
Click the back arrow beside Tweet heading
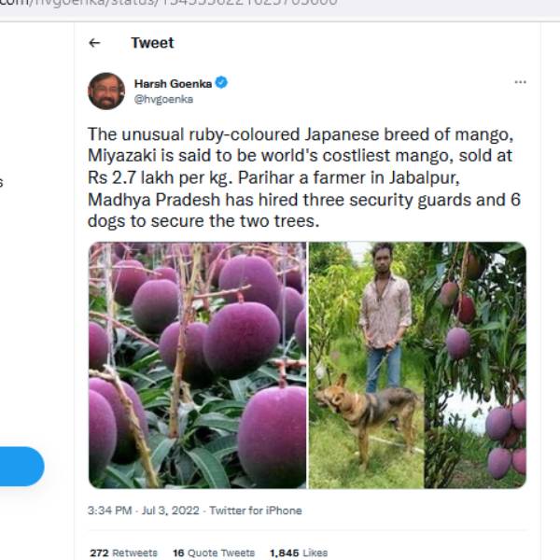click(x=93, y=43)
